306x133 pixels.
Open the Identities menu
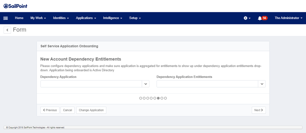click(61, 18)
